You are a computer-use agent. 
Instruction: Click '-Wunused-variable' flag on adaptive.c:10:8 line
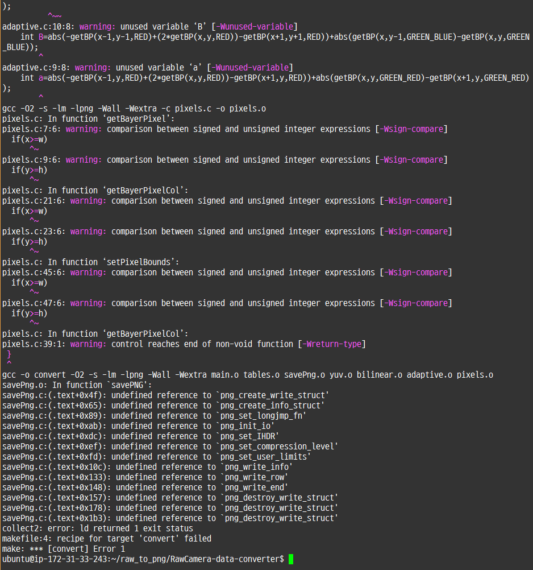[x=255, y=27]
